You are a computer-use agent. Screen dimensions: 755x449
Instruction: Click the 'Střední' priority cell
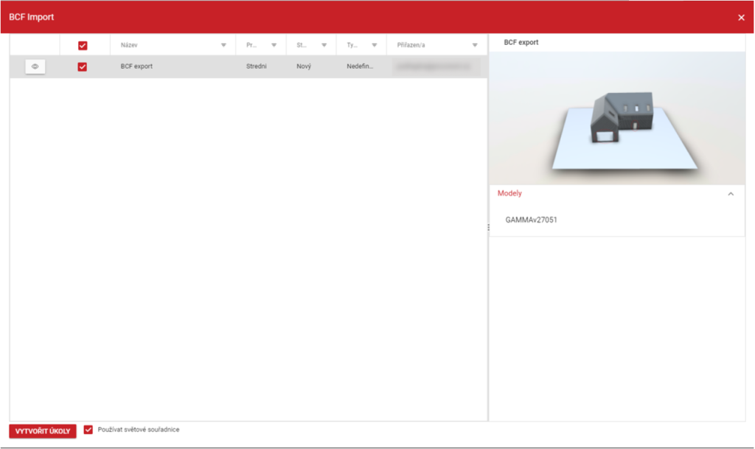[x=257, y=66]
